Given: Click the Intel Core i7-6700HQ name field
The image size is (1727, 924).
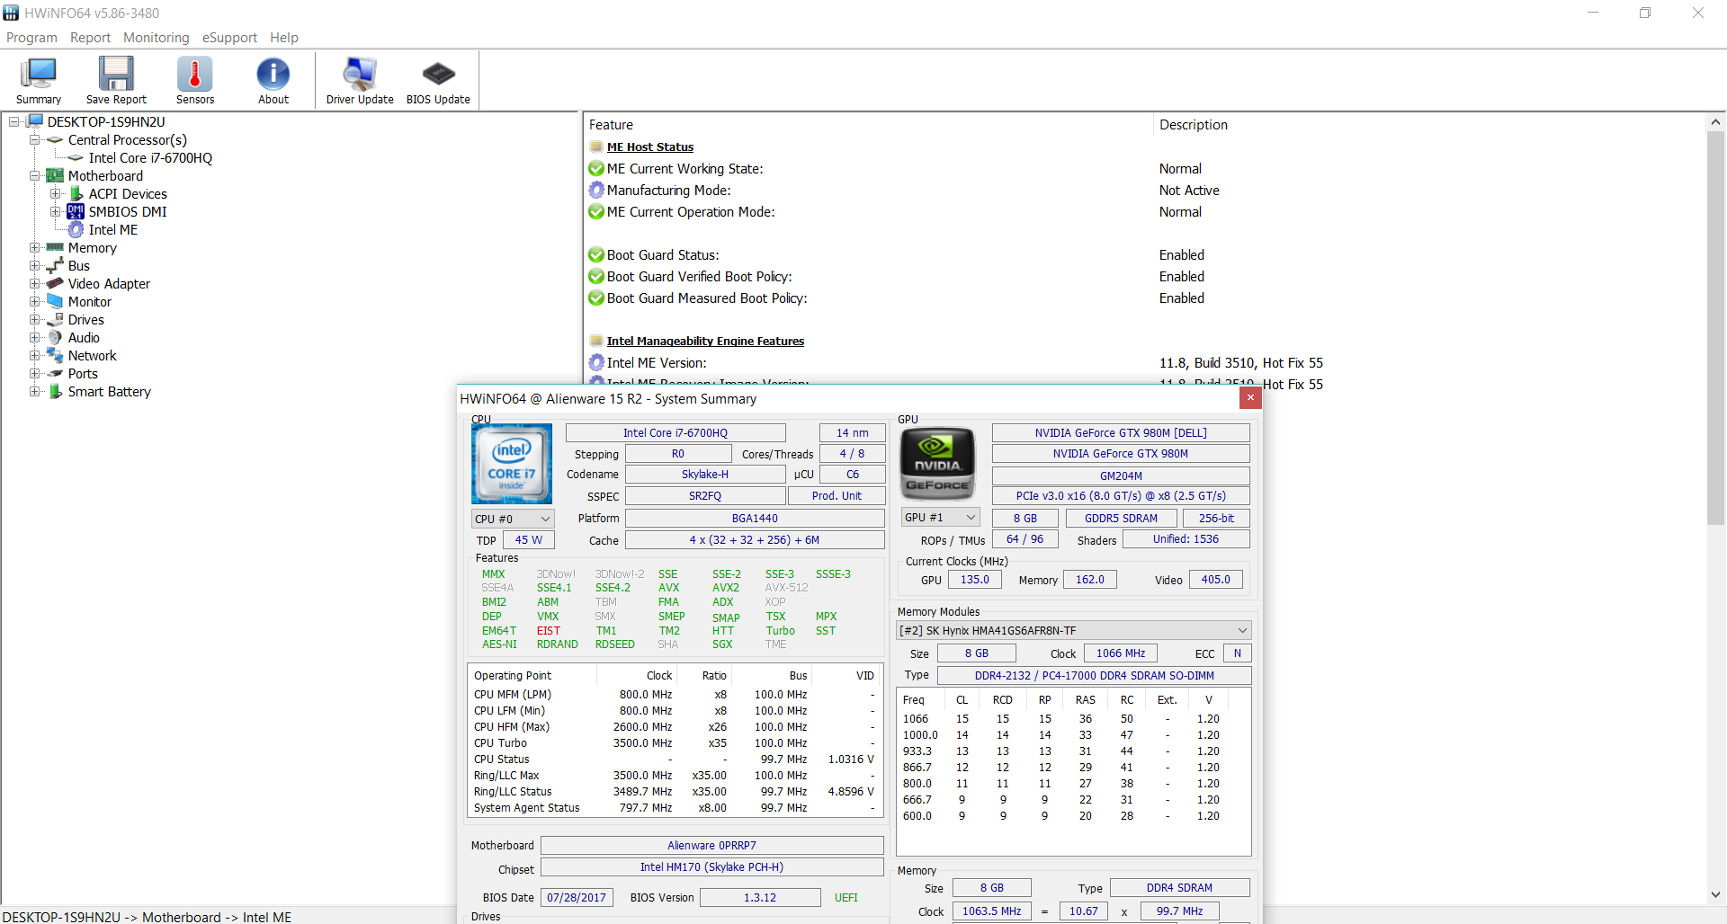Looking at the screenshot, I should 676,433.
